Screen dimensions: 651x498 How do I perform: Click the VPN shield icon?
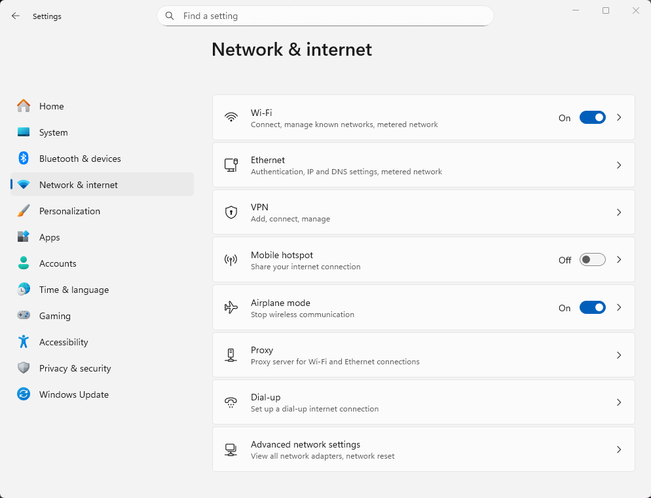pyautogui.click(x=231, y=212)
